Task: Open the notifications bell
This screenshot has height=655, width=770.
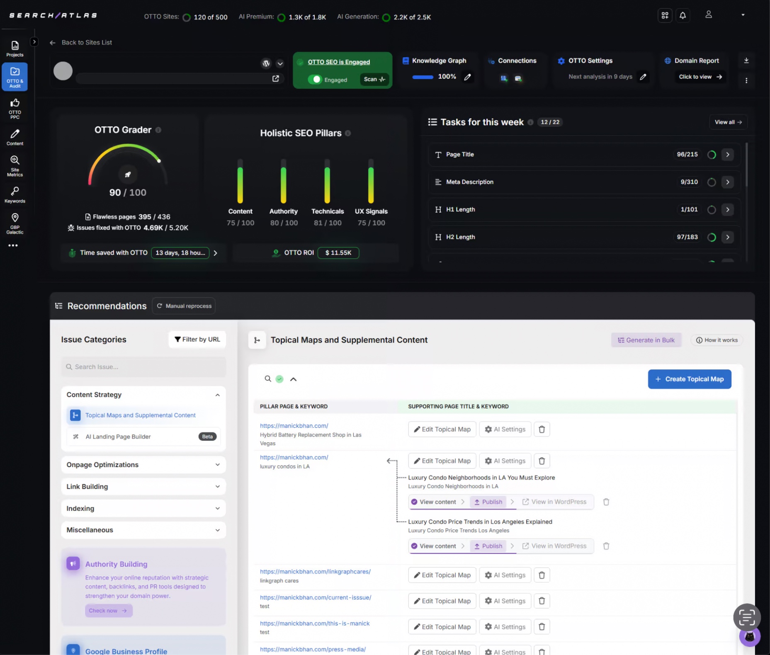Action: click(x=683, y=15)
